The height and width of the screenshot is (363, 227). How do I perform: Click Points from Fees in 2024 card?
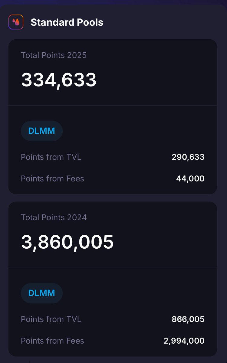click(52, 341)
